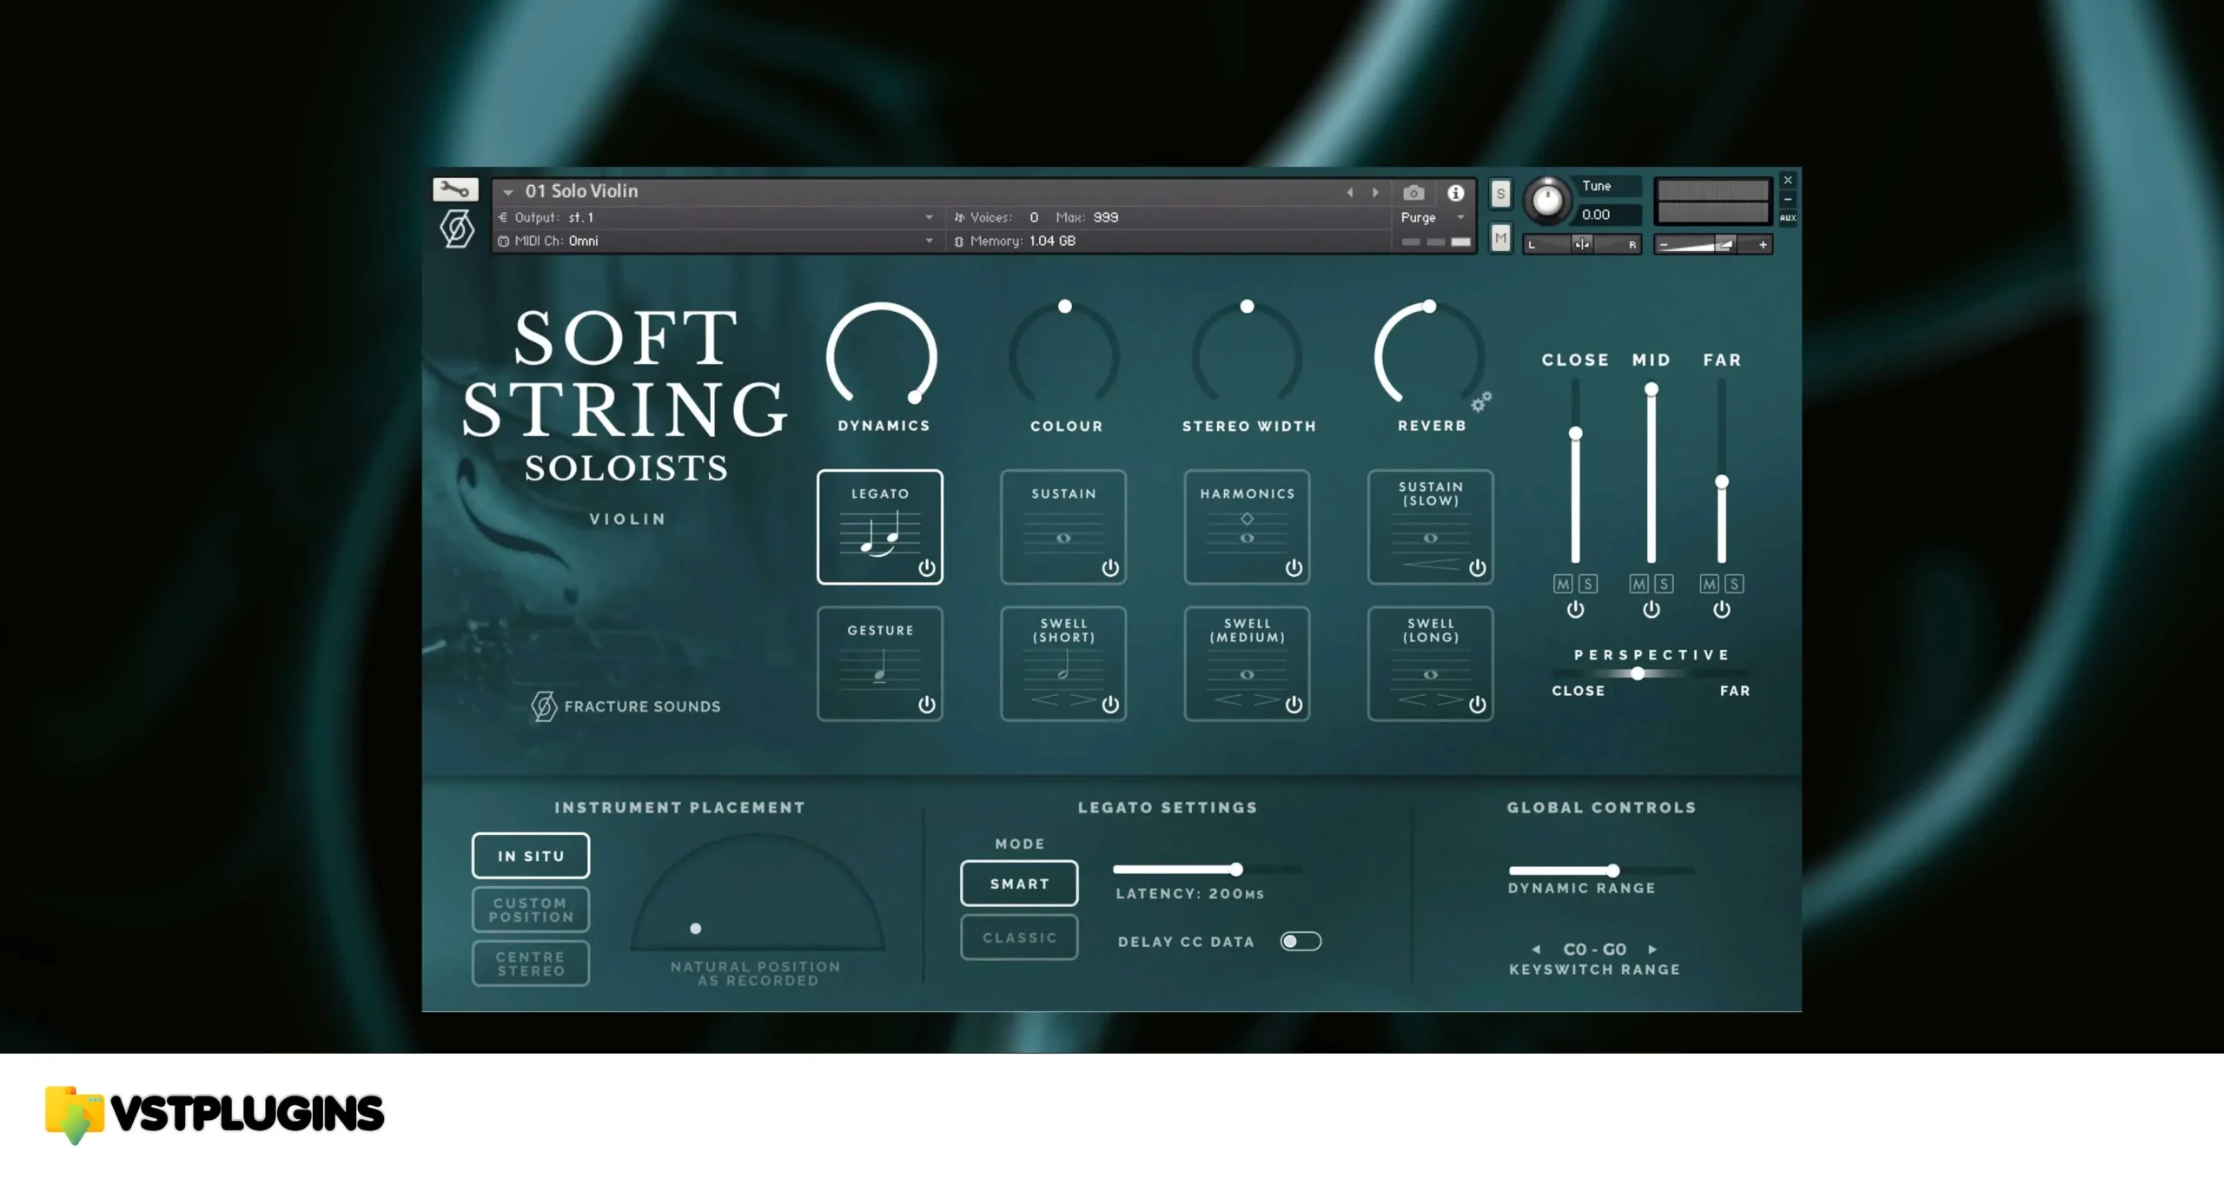
Task: Click the camera snapshot icon
Action: (1413, 193)
